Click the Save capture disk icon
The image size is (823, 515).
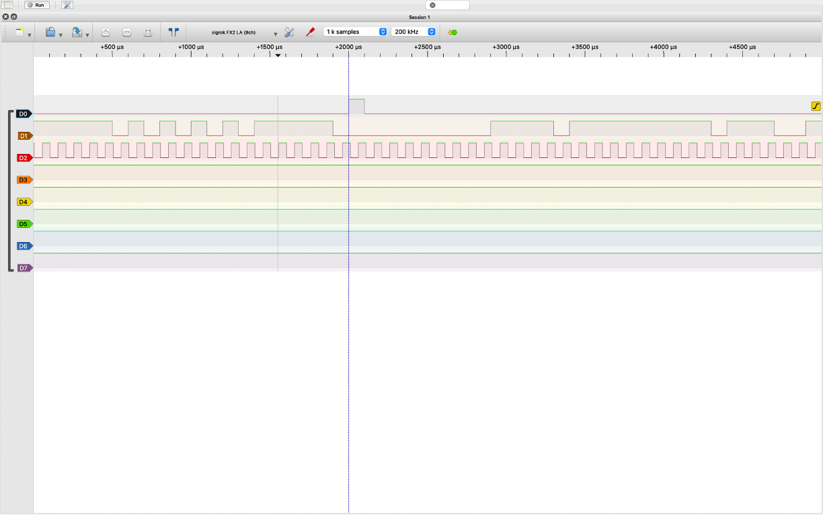pos(77,32)
